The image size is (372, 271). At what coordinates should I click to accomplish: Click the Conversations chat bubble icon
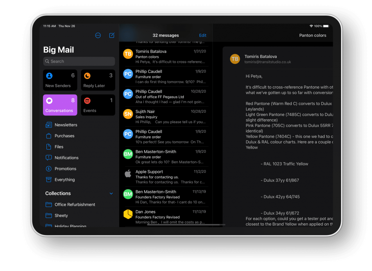49,101
